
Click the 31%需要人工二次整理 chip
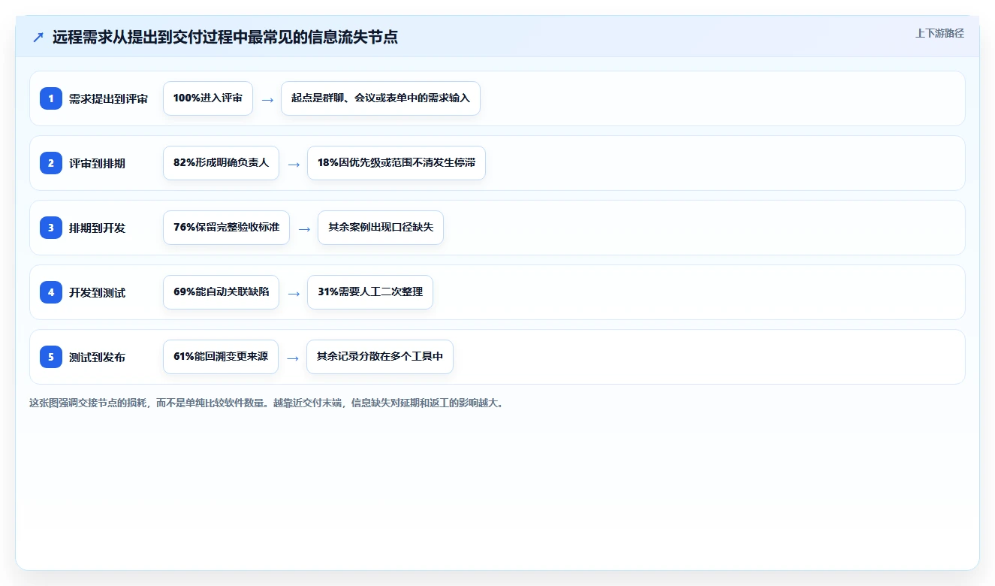coord(370,292)
